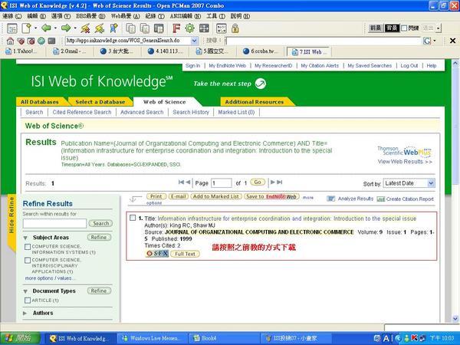
Task: Collapse the Document Types section
Action: pyautogui.click(x=25, y=291)
